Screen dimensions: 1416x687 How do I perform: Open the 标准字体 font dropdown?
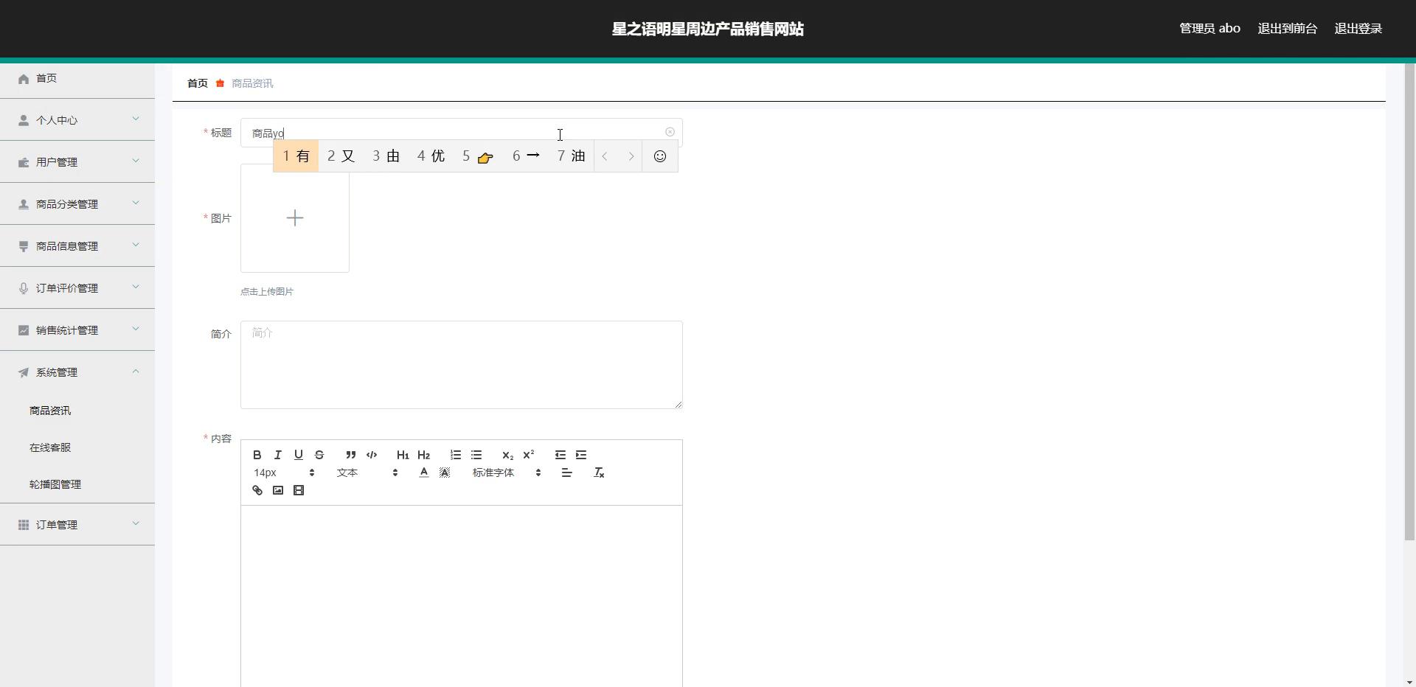point(507,472)
